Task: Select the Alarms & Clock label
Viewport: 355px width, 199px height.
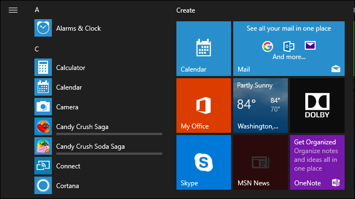Action: 78,28
